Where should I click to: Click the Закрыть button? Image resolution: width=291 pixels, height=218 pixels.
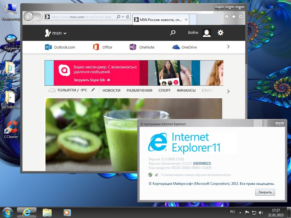point(265,192)
